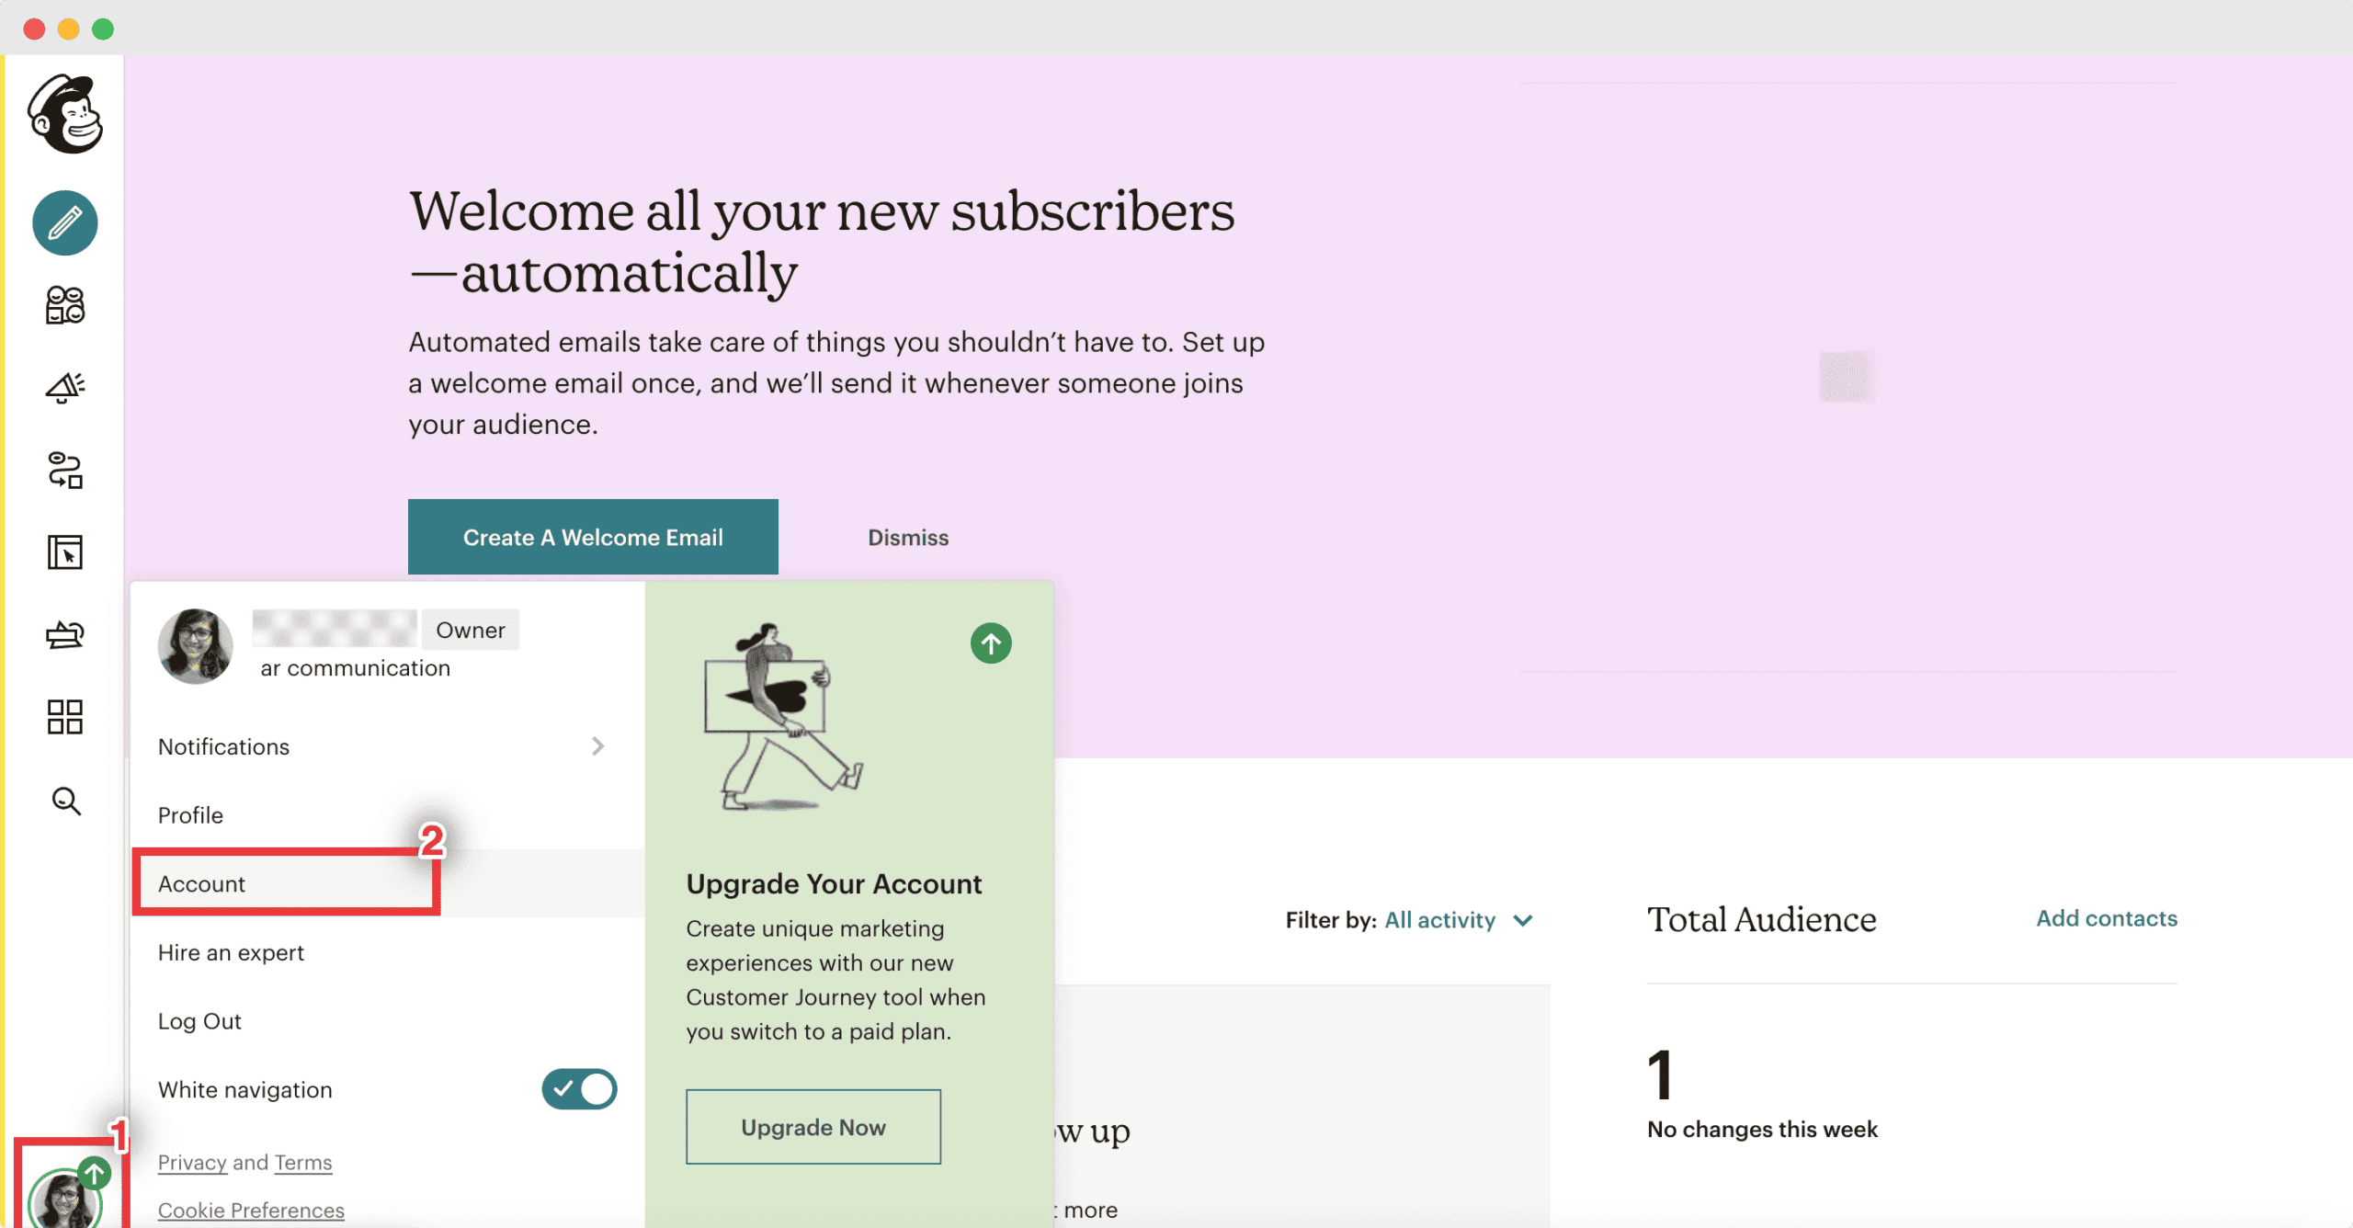Expand the Notifications submenu

coord(223,746)
